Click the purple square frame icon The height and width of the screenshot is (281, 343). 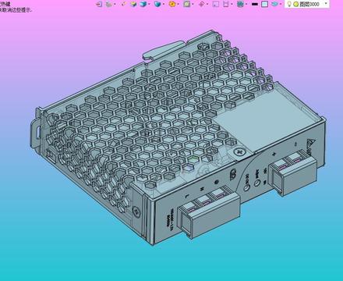coord(215,4)
